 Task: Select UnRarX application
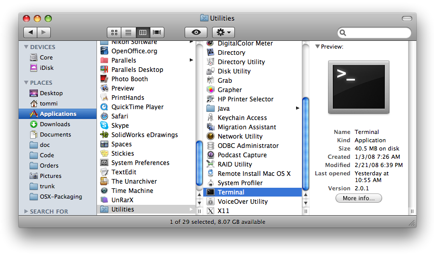(x=146, y=200)
